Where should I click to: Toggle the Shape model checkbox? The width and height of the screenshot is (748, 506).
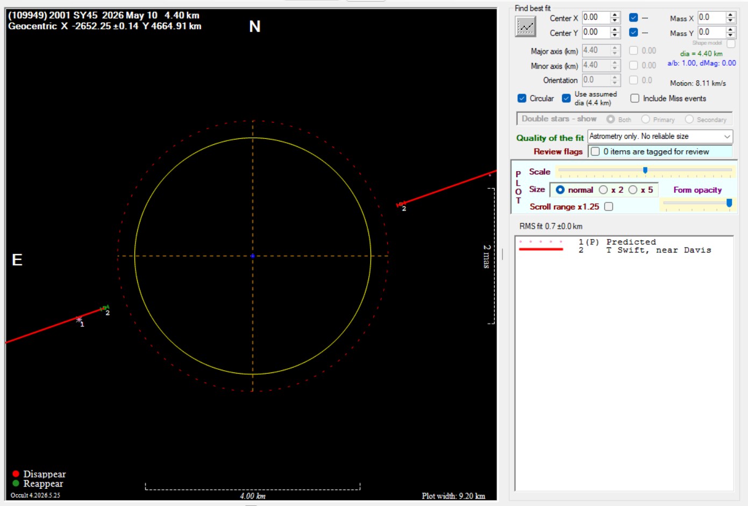point(731,44)
